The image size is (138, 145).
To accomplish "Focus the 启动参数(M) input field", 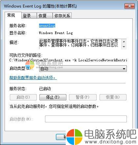I will pyautogui.click(x=86, y=119).
